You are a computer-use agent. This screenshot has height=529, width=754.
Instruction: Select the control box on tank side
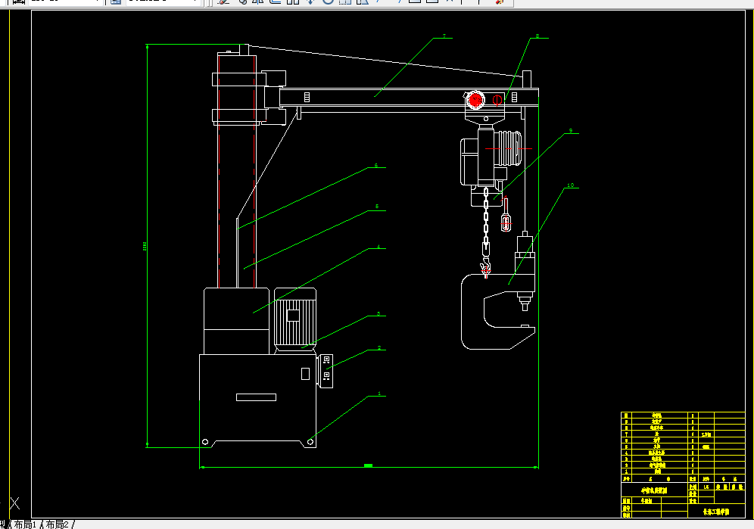pyautogui.click(x=326, y=371)
